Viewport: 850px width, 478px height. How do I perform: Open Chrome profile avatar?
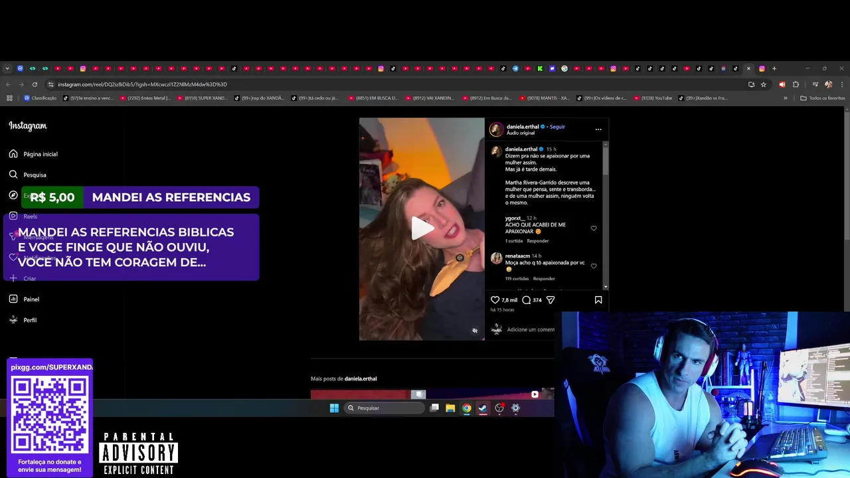(x=828, y=84)
